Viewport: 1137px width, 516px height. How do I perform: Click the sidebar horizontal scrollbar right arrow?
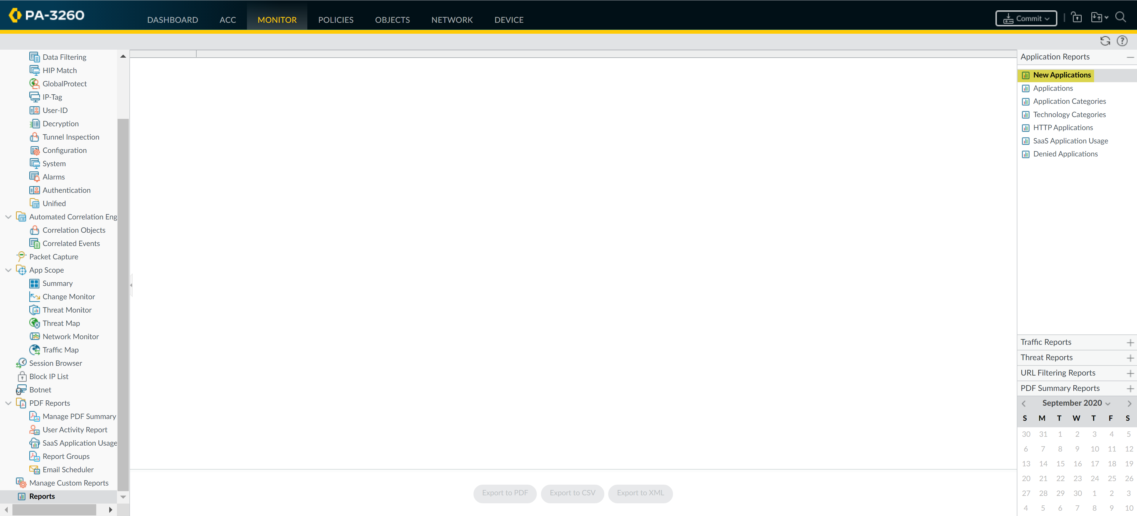coord(110,509)
